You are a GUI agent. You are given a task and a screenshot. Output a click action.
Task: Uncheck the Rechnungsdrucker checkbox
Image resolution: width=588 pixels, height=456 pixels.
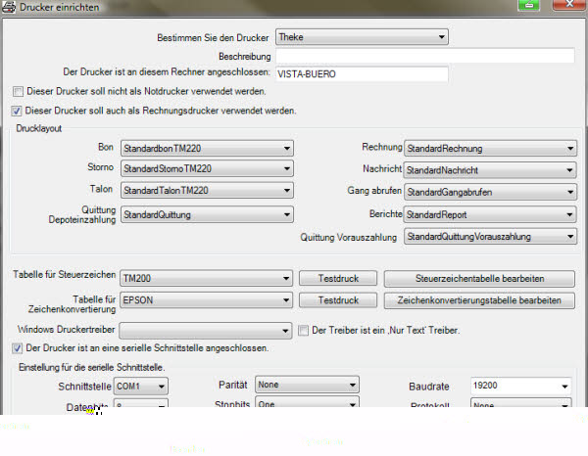17,111
